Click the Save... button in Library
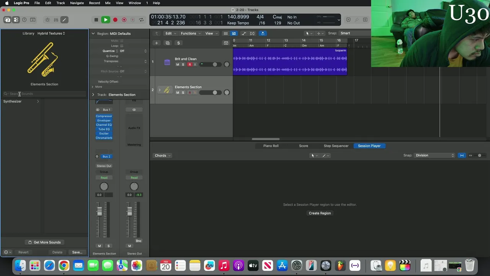Screen dimensions: 490x276 [77, 252]
